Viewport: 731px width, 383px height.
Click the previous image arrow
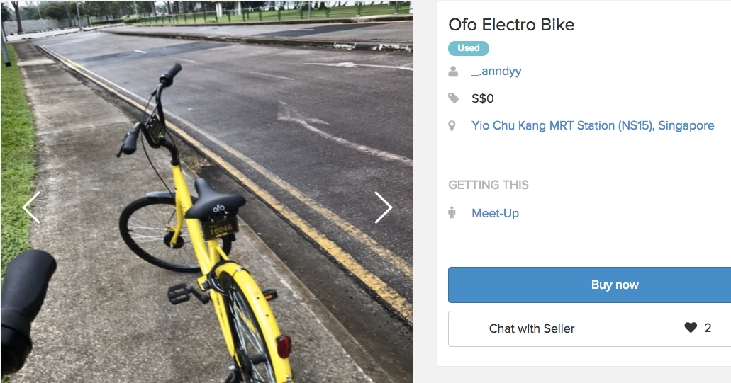pos(31,207)
